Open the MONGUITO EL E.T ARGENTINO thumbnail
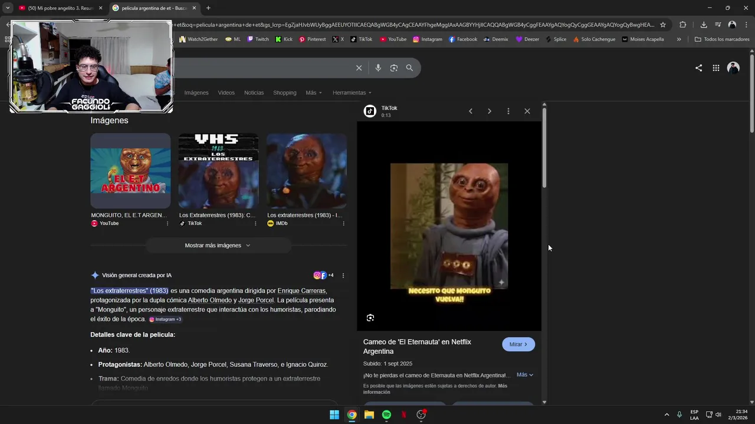The image size is (755, 424). 130,171
